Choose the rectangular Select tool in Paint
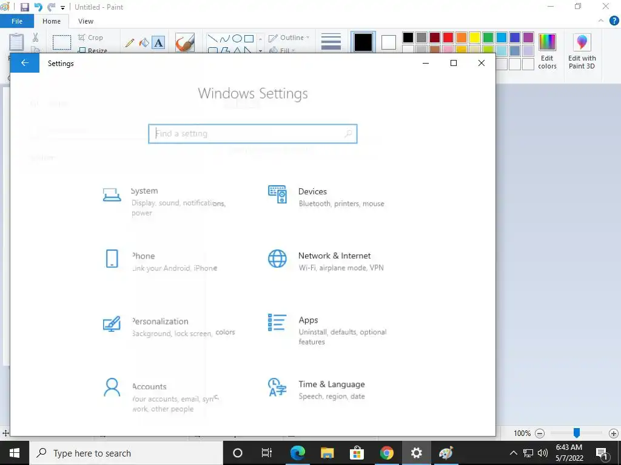 click(62, 42)
